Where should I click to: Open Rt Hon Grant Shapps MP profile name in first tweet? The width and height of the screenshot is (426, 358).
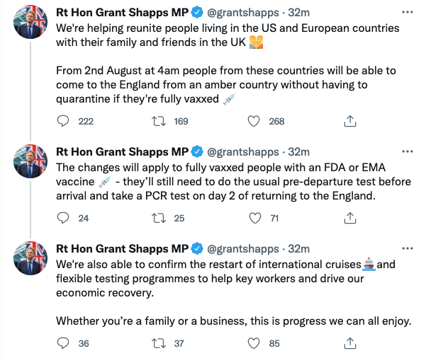pyautogui.click(x=121, y=13)
